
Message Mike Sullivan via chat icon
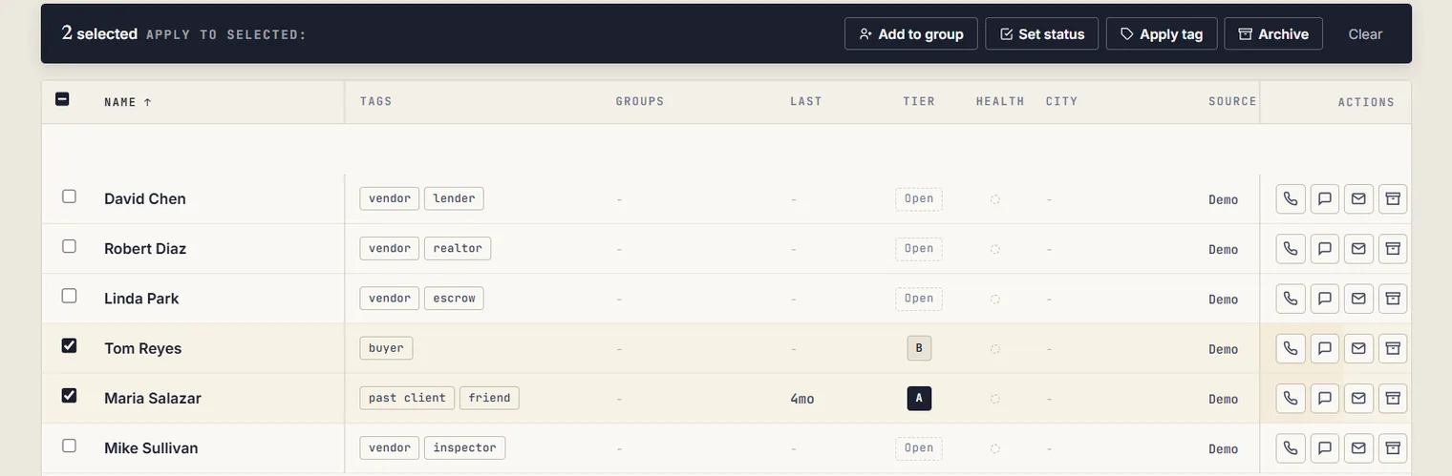click(1325, 447)
